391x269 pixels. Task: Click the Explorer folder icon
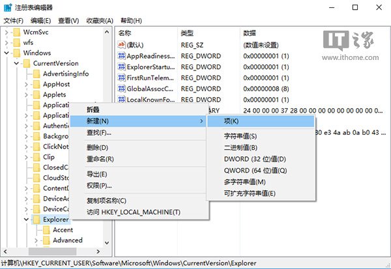click(36, 219)
